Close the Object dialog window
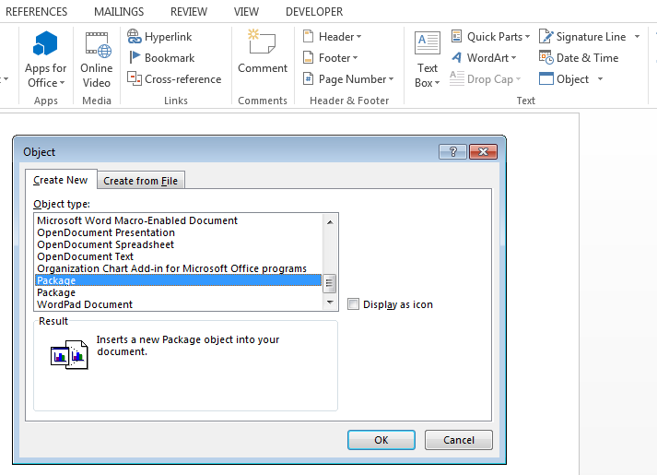 click(x=483, y=152)
